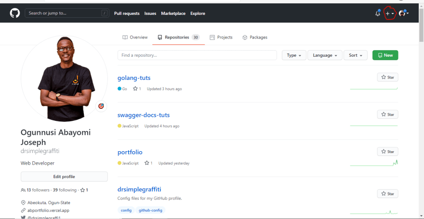Open Explore in top navigation
Screen dimensions: 424x219
click(198, 13)
